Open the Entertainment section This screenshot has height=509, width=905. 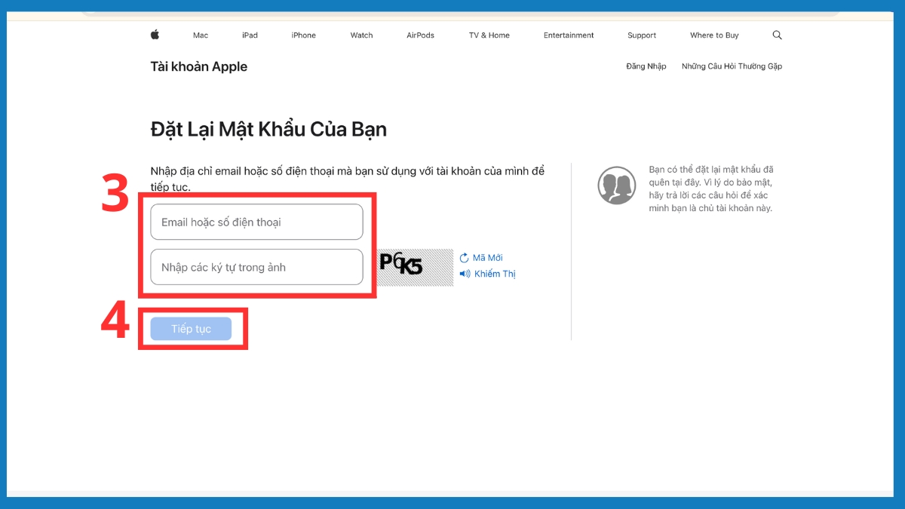pos(568,35)
